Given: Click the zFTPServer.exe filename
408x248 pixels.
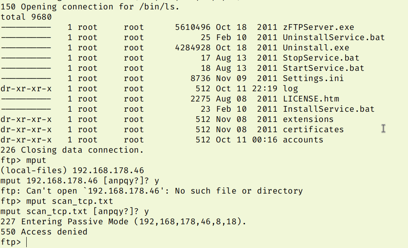Looking at the screenshot, I should pos(318,27).
